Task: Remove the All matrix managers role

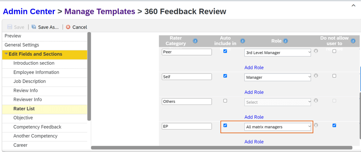Action: click(316, 125)
